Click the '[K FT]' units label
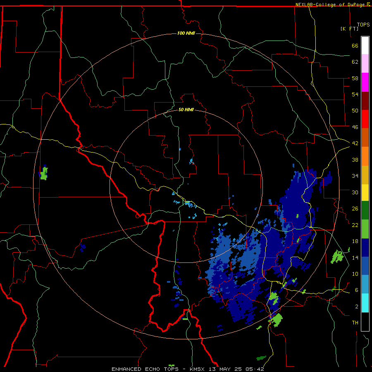372x372 pixels. (349, 29)
